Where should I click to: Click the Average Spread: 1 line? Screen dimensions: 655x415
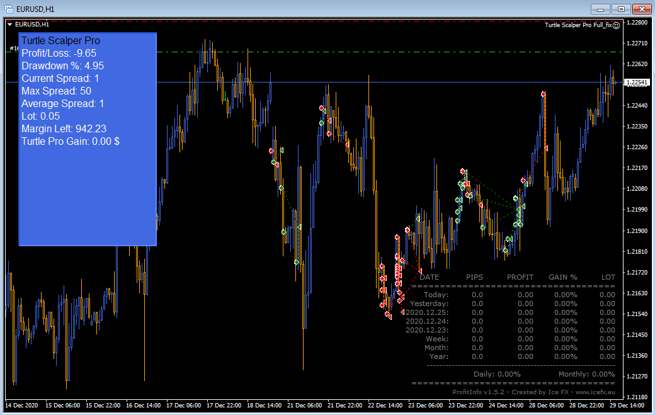tap(62, 103)
